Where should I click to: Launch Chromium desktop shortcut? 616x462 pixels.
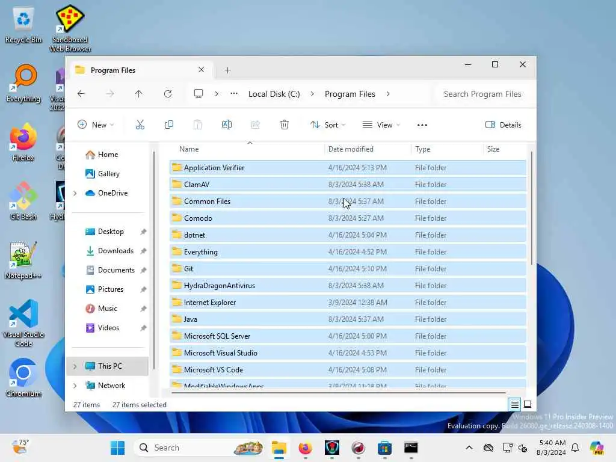pyautogui.click(x=23, y=378)
